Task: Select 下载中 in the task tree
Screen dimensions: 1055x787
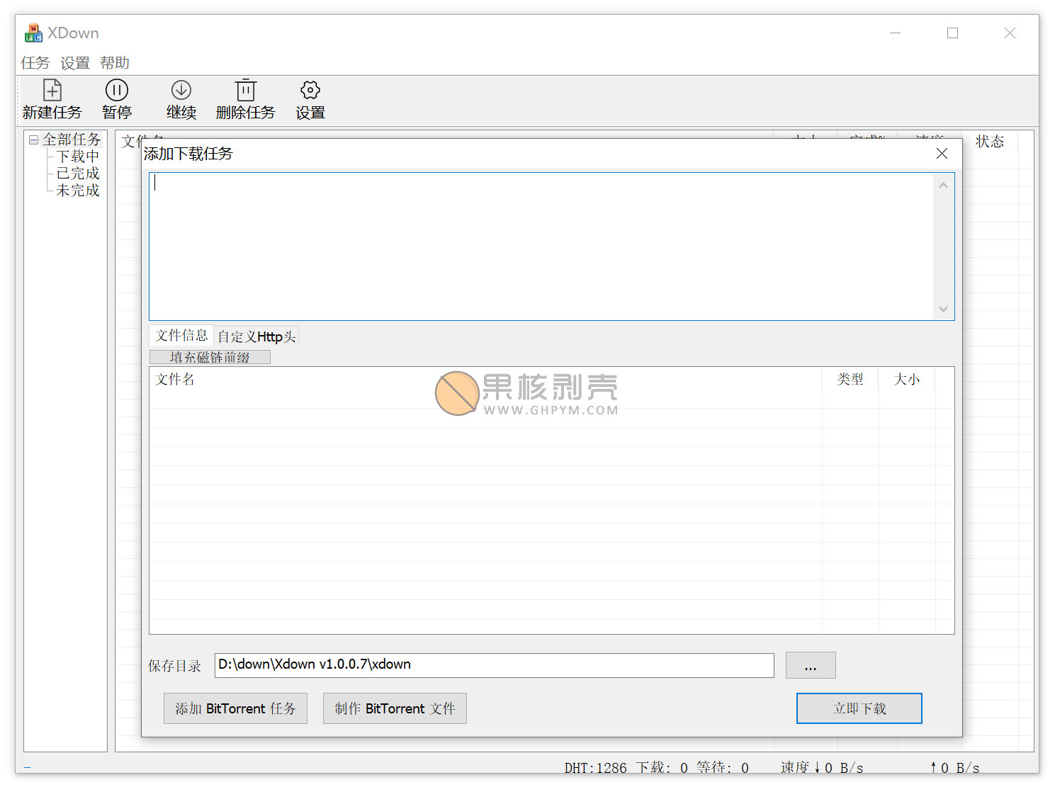Action: [x=78, y=157]
